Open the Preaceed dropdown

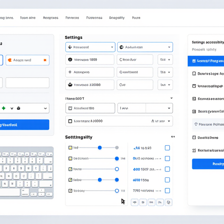coord(90,47)
